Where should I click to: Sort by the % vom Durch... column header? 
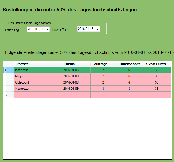pos(157,64)
